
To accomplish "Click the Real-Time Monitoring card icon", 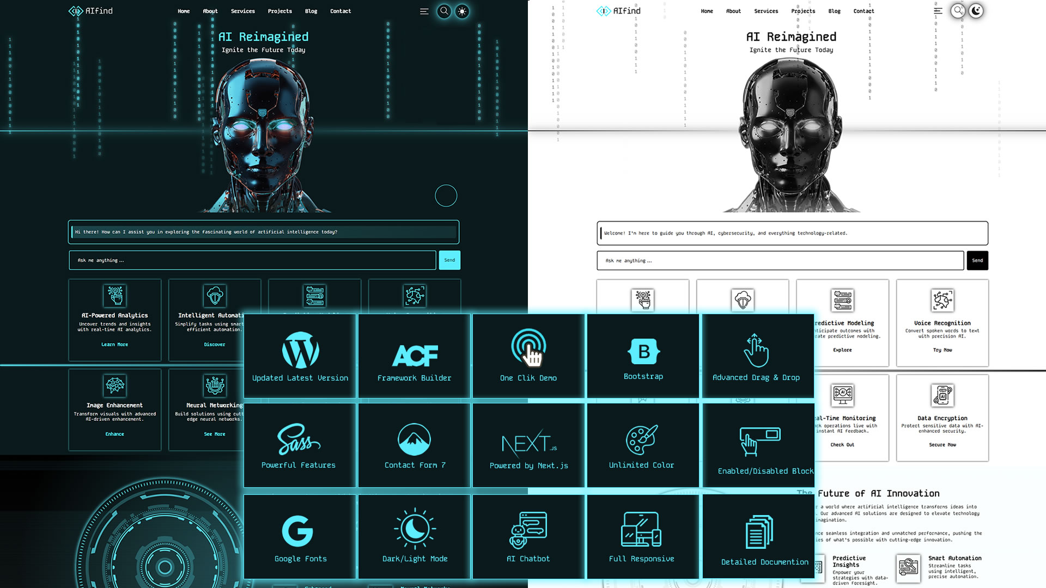I will coord(843,395).
